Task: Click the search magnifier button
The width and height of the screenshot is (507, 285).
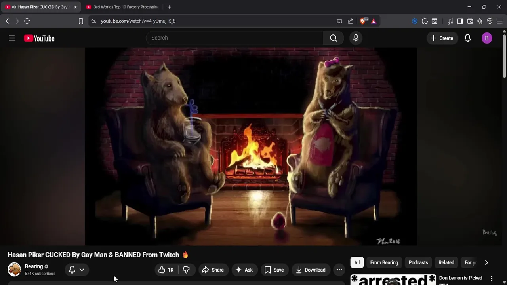Action: 334,38
